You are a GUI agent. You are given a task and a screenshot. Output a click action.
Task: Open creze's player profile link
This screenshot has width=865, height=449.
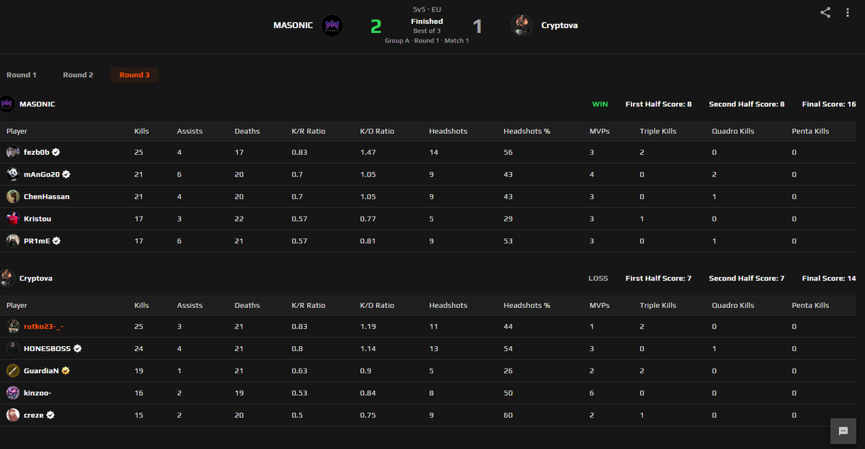[34, 415]
